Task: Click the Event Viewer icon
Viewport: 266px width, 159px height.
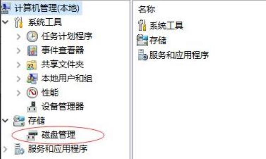Action: 32,51
